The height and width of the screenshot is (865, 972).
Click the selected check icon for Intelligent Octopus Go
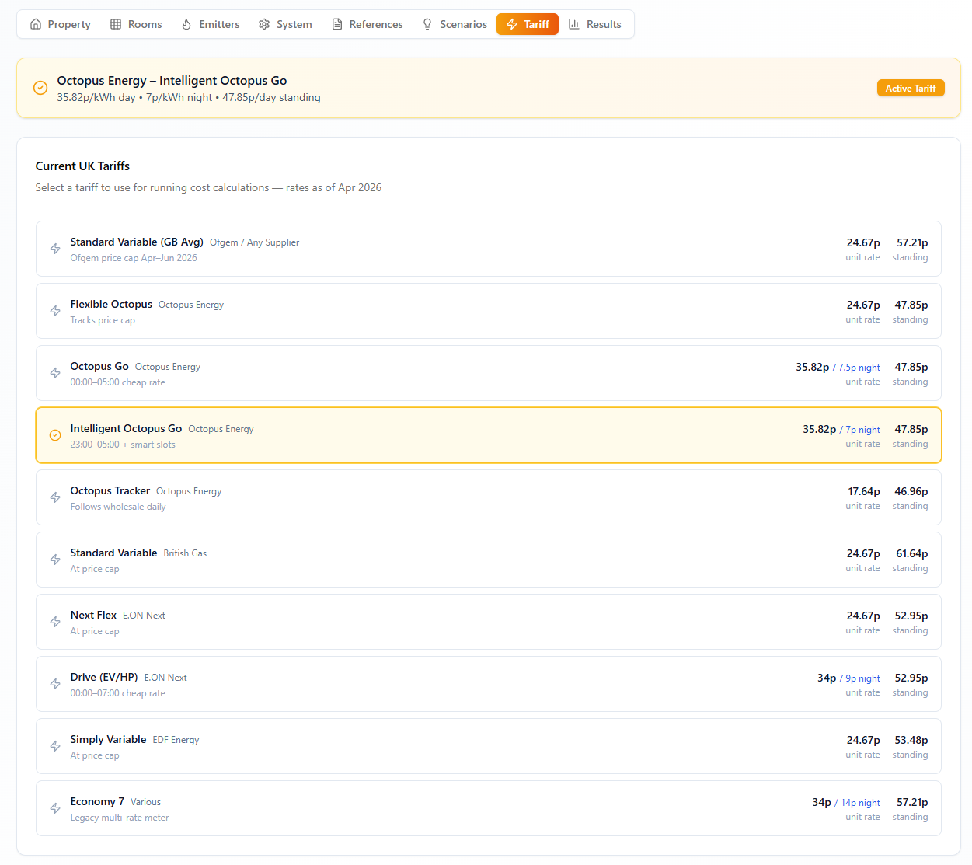(x=55, y=435)
